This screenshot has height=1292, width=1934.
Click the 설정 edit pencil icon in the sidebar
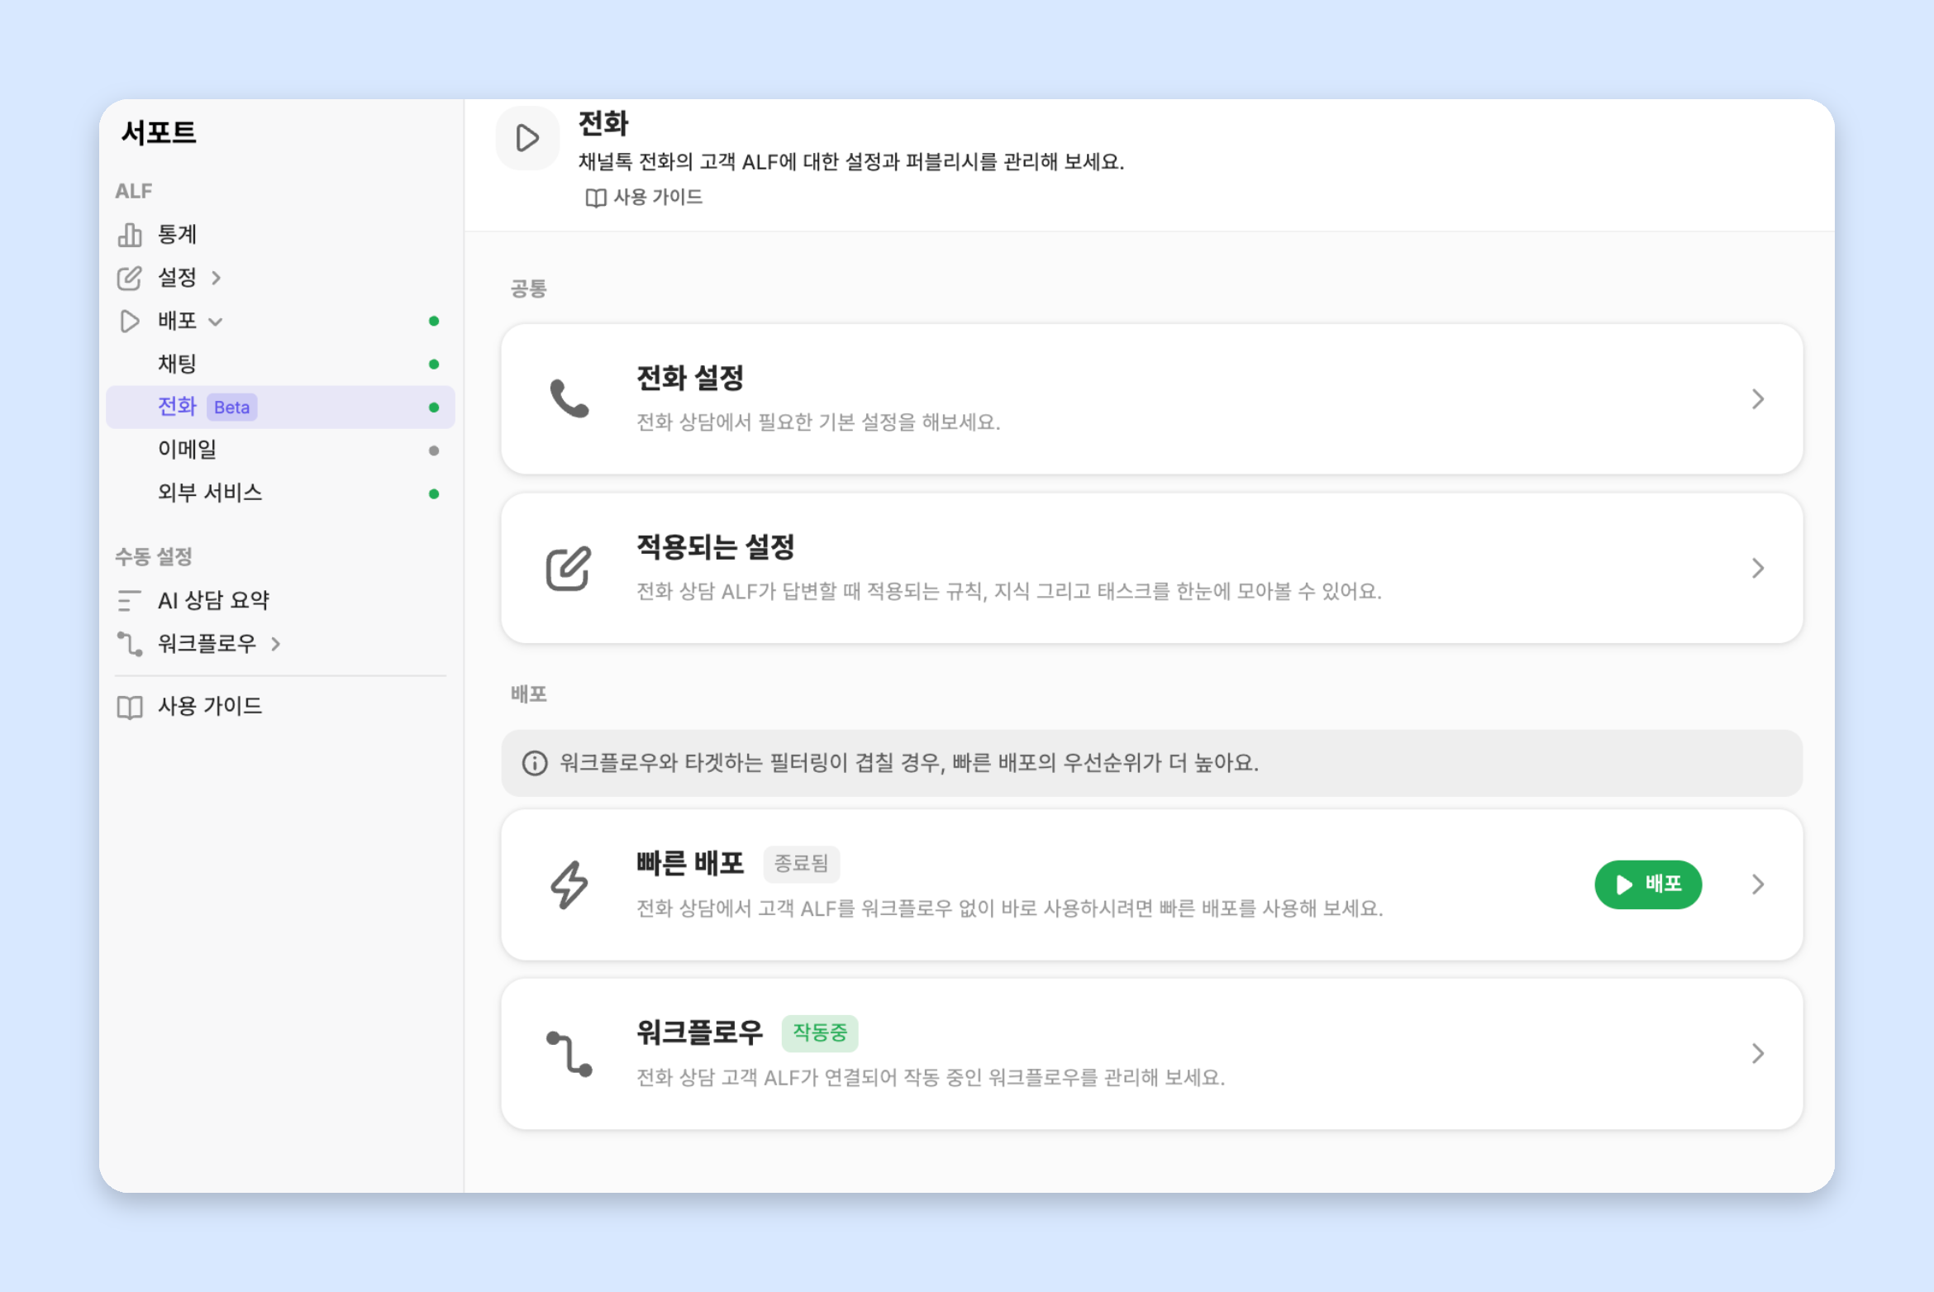click(130, 278)
